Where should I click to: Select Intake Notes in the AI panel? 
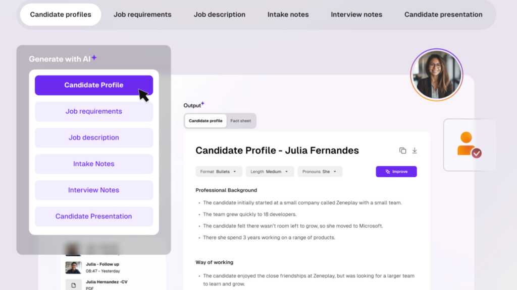94,164
